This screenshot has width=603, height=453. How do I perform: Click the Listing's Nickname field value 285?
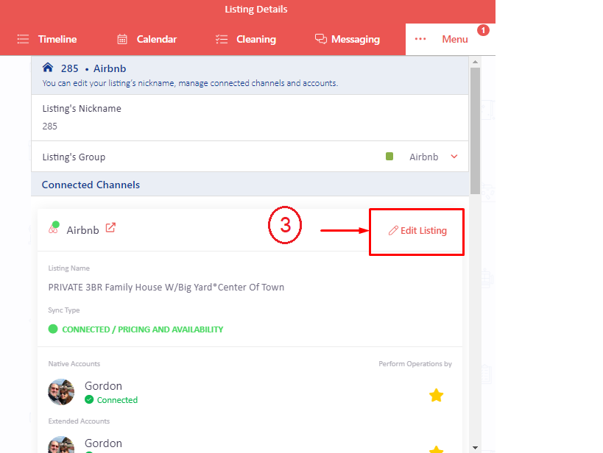click(49, 126)
